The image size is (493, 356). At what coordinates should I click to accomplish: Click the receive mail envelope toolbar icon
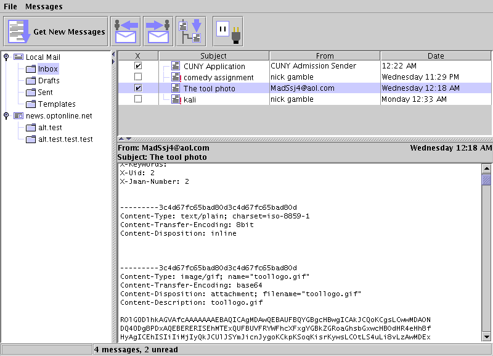pyautogui.click(x=126, y=31)
